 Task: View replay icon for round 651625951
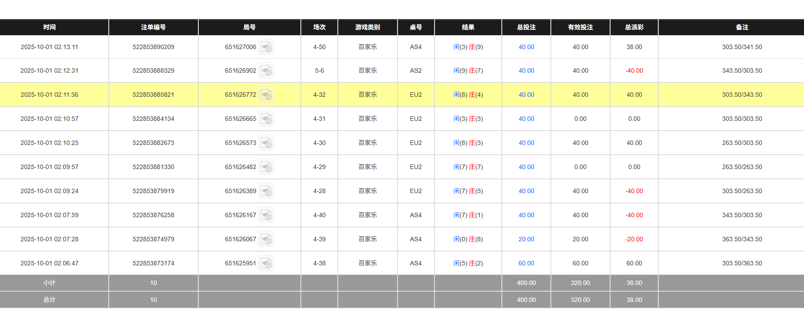click(x=266, y=264)
